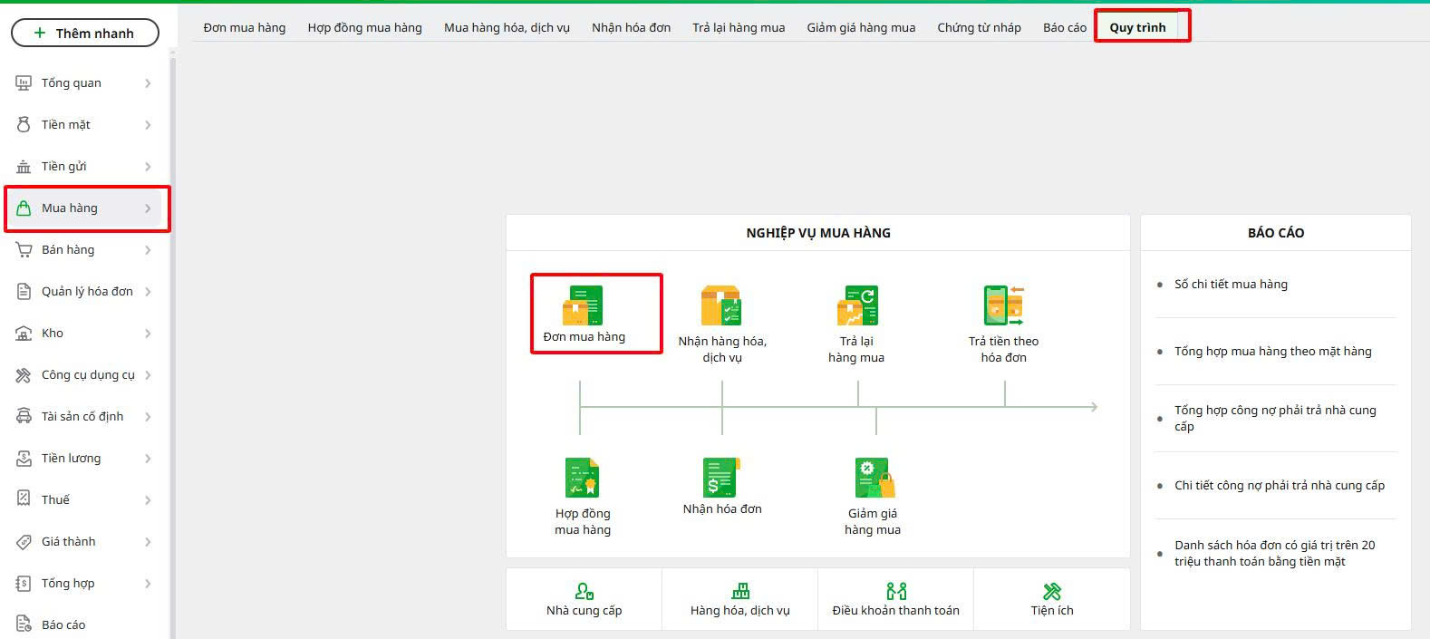
Task: Expand the Tiền lương sidebar chevron
Action: 148,459
